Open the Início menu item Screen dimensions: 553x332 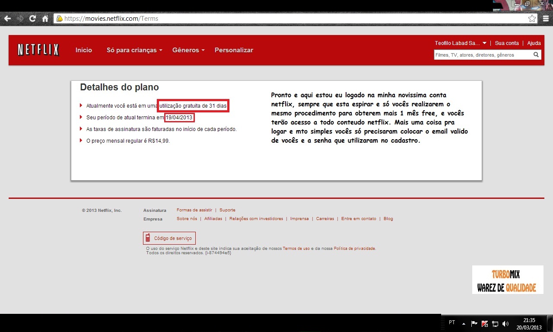point(84,50)
